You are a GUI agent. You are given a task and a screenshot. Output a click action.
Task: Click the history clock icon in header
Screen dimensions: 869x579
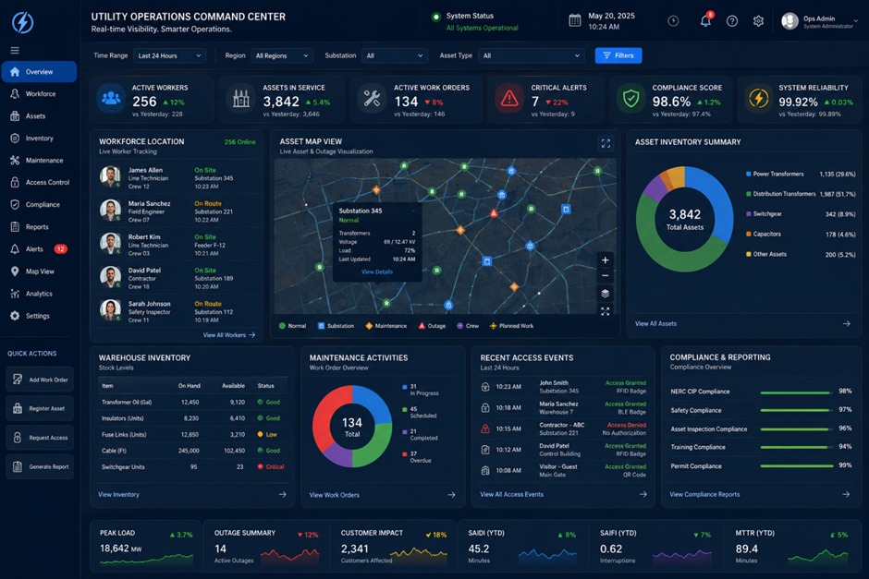click(673, 21)
